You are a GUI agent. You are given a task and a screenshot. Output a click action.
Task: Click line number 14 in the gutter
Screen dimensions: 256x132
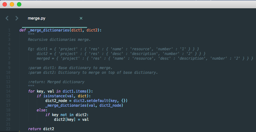click(x=8, y=91)
